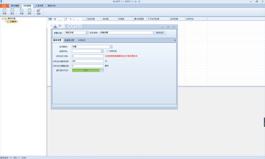This screenshot has height=159, width=265.
Task: Check the box of the highlighted tree task
Action: (8, 22)
